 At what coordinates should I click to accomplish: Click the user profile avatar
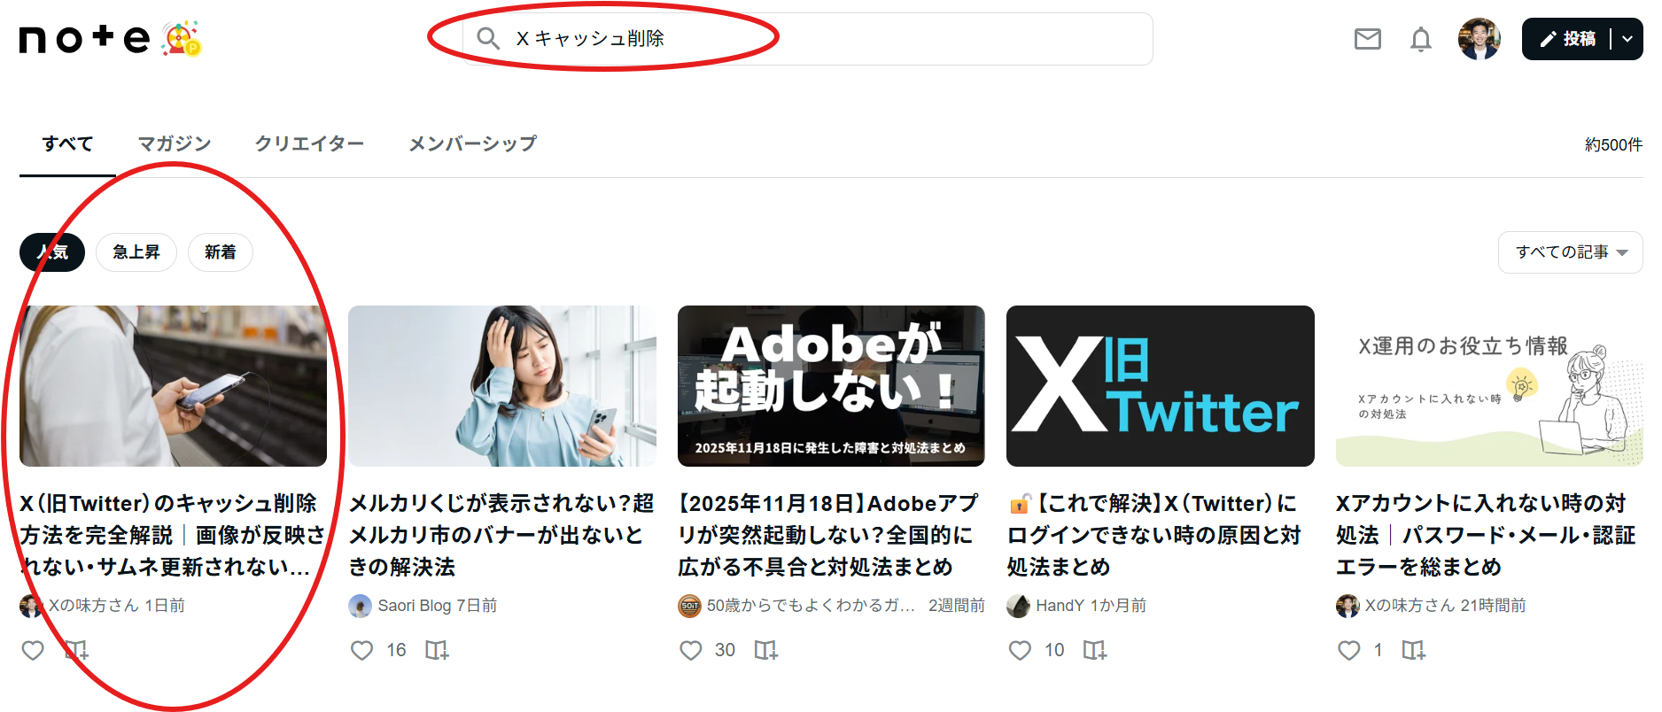(x=1479, y=39)
